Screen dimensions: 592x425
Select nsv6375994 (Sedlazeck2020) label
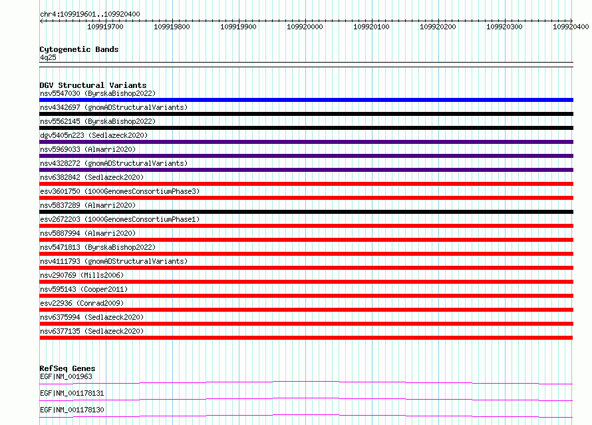pos(92,317)
